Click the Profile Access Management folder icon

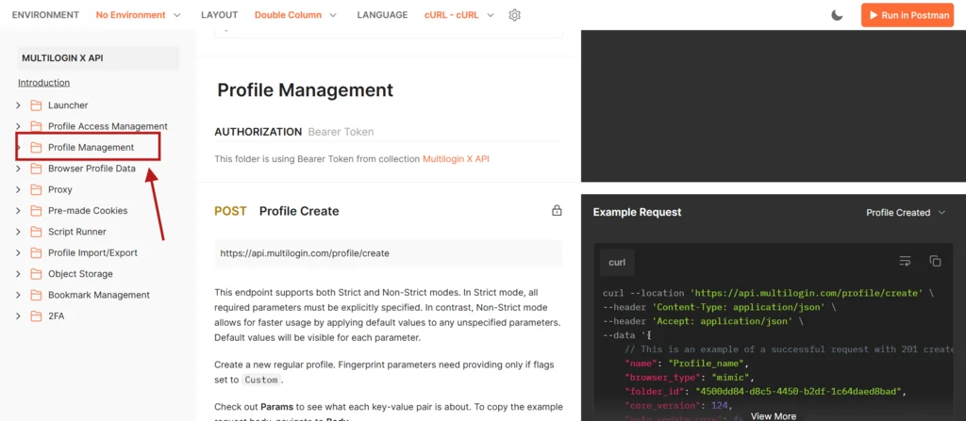click(x=36, y=126)
